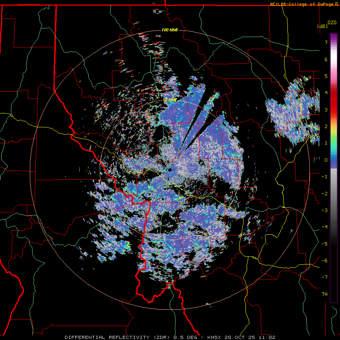Click the -1 value on color scale
340x340 pixels.
(325, 177)
